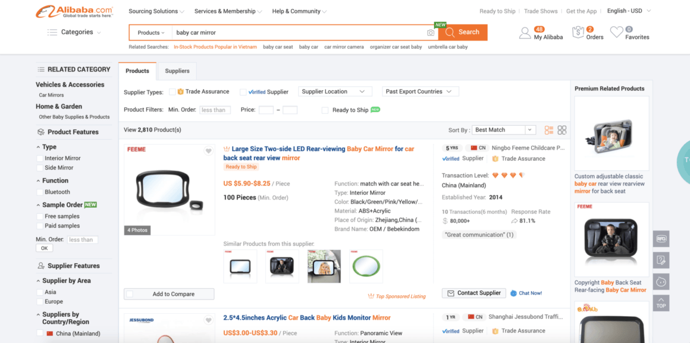Check the Free samples option
The height and width of the screenshot is (343, 690).
tap(40, 216)
